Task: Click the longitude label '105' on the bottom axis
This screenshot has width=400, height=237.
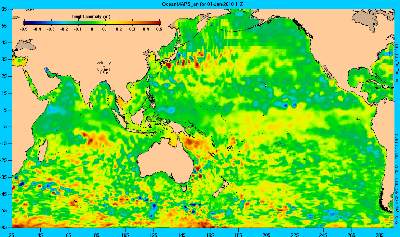Action: coord(125,234)
